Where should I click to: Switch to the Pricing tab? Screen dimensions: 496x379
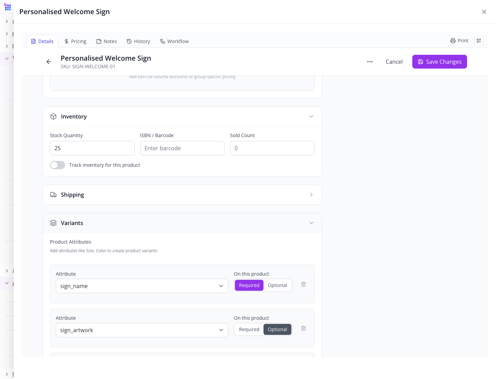pyautogui.click(x=75, y=41)
